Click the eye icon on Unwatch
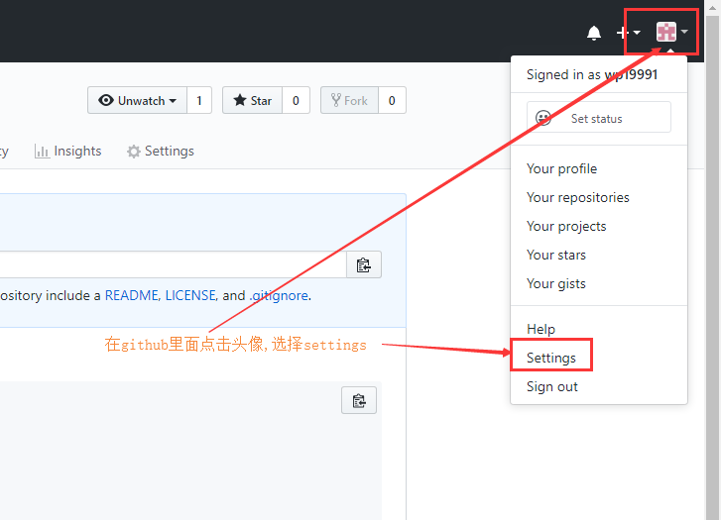 [106, 100]
